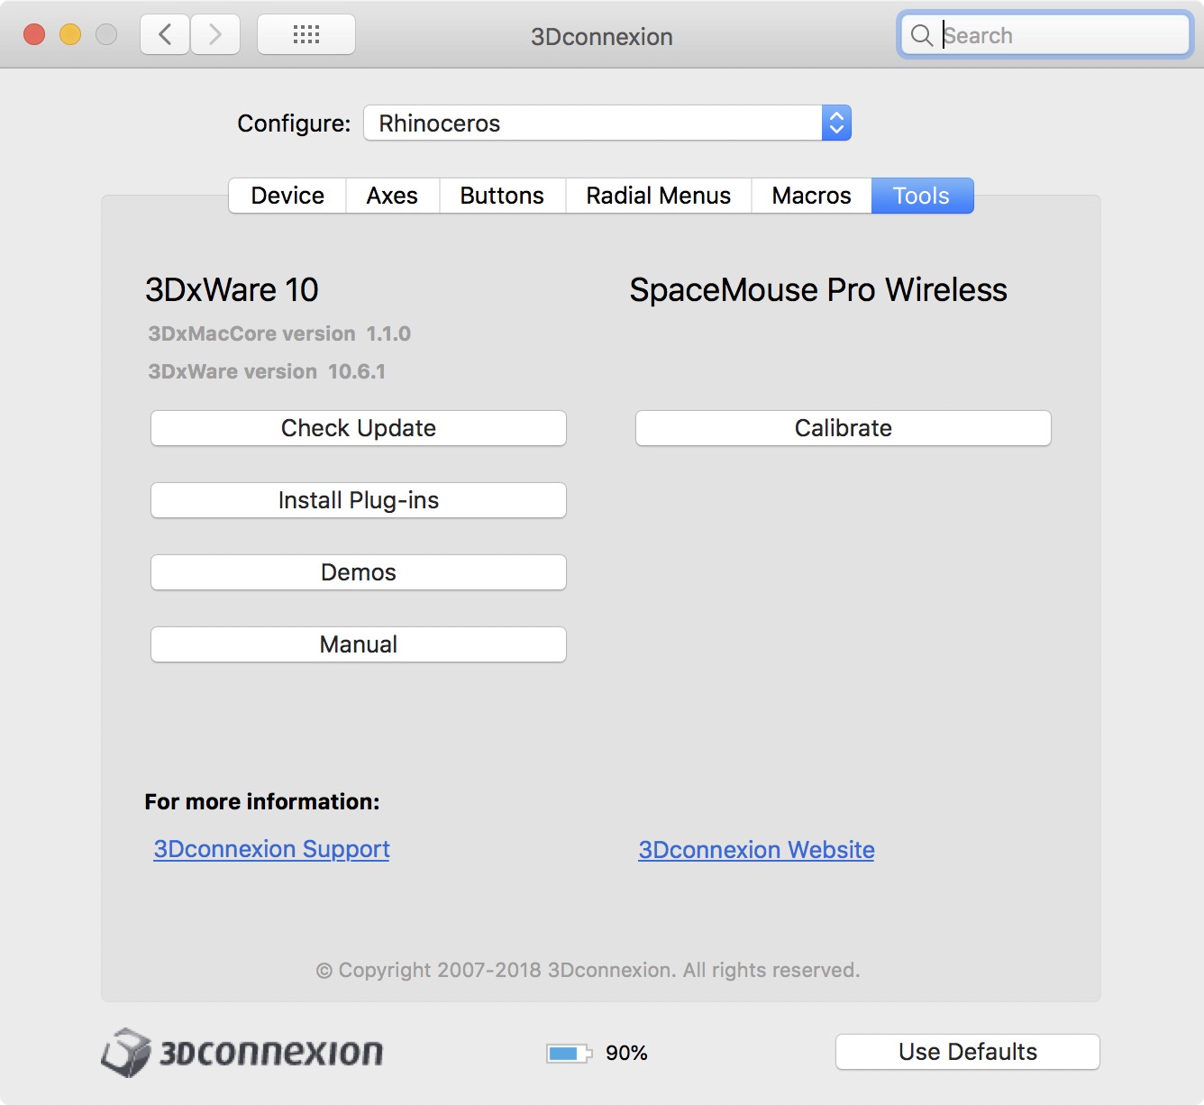Viewport: 1204px width, 1105px height.
Task: Show all preferences grid button
Action: pyautogui.click(x=306, y=35)
